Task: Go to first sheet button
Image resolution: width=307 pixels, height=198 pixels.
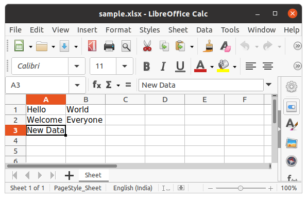Action: click(x=15, y=175)
